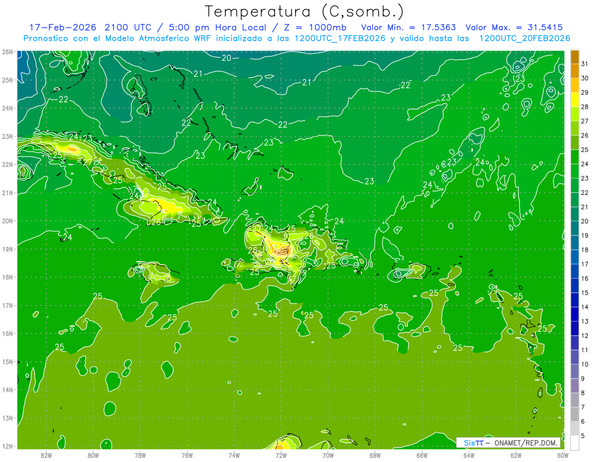Click the 23N latitude axis label
The width and height of the screenshot is (598, 462).
point(7,137)
